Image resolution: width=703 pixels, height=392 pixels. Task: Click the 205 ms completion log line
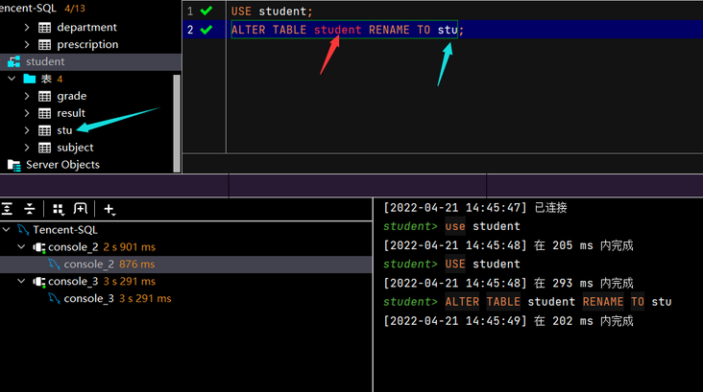coord(508,245)
